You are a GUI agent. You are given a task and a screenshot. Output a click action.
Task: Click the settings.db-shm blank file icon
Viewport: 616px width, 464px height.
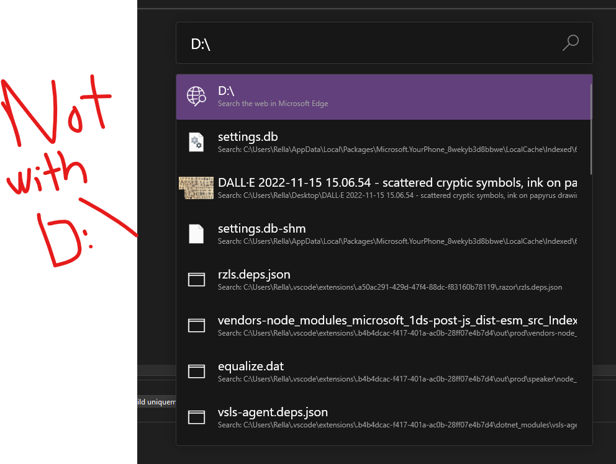point(196,234)
